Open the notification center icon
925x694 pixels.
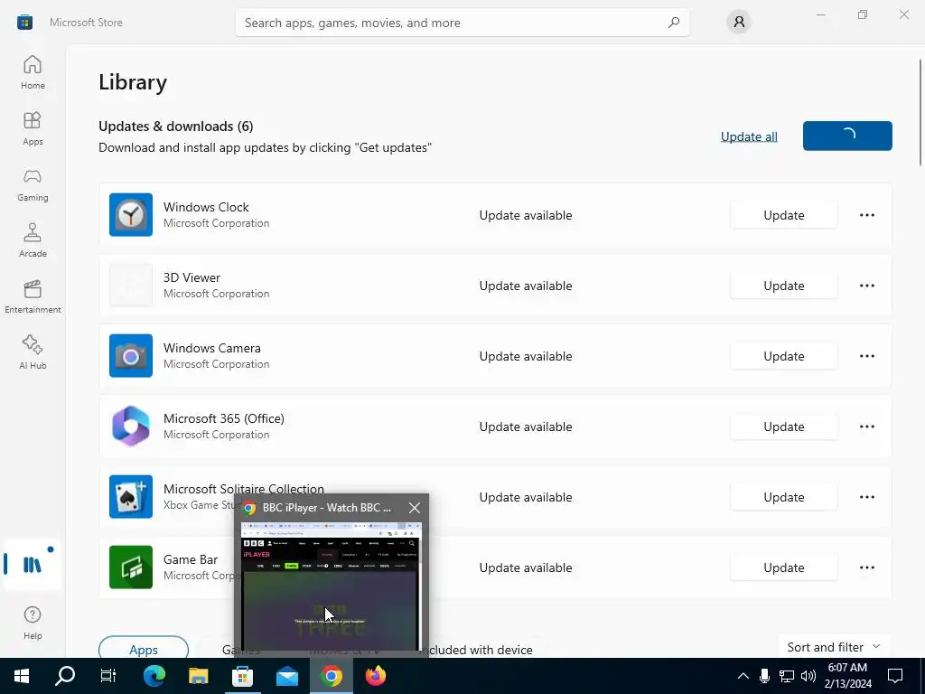click(x=895, y=676)
